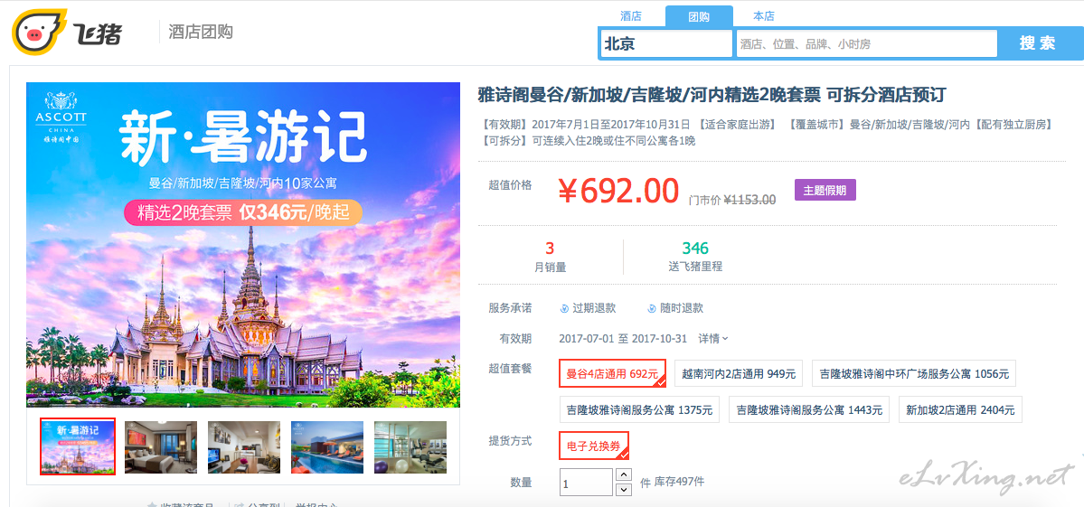This screenshot has height=507, width=1084.
Task: Select the 新·暑游记 banner thumbnail
Action: 78,447
